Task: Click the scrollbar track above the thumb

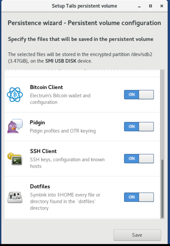Action: click(162, 114)
